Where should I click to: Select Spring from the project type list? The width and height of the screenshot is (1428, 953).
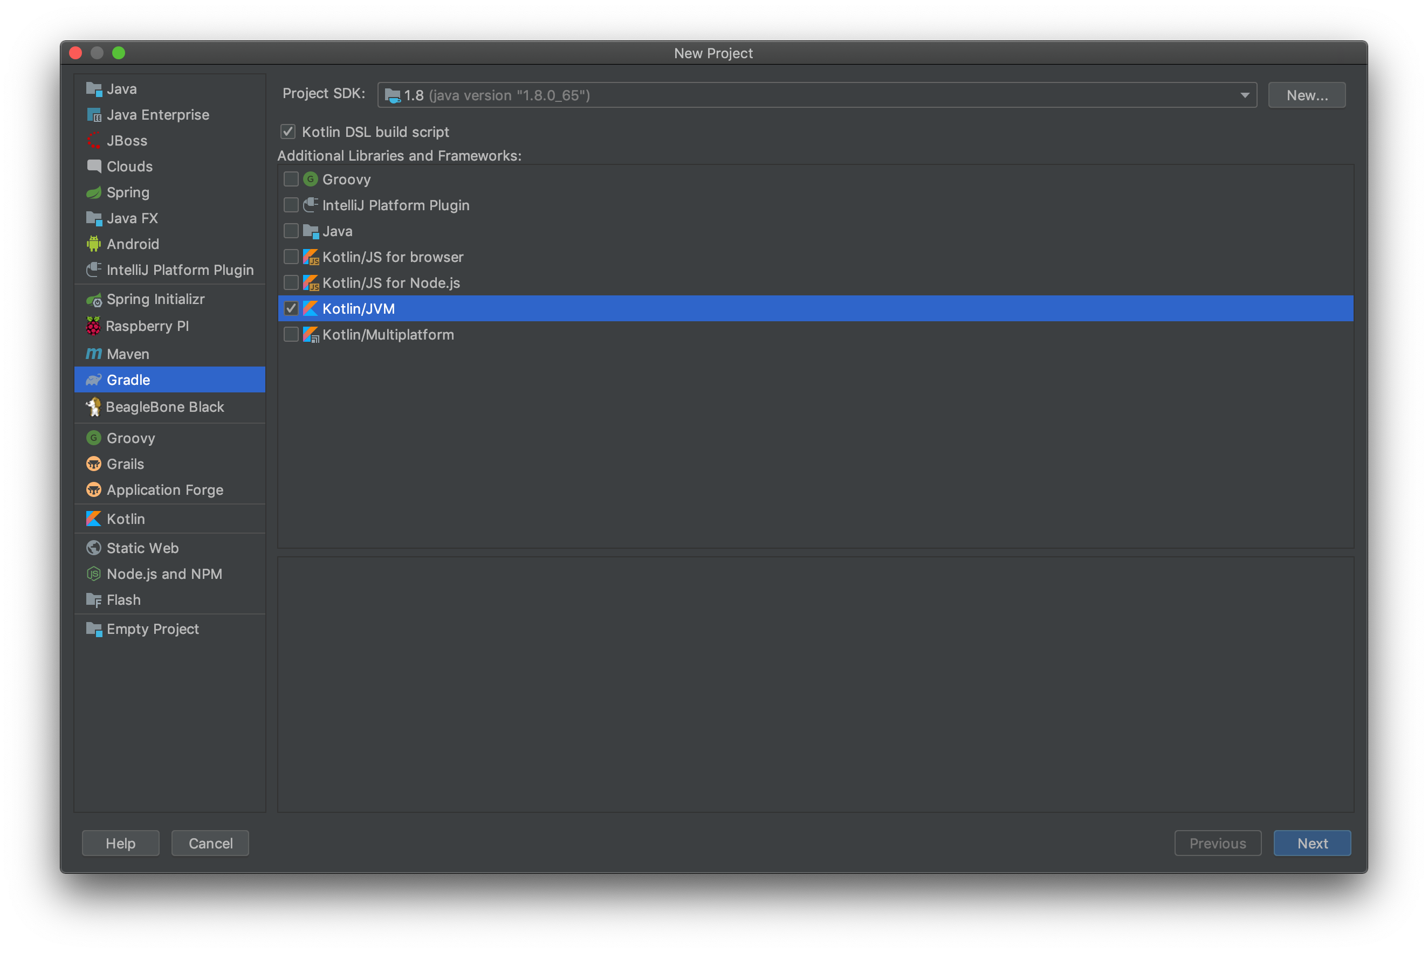coord(126,191)
